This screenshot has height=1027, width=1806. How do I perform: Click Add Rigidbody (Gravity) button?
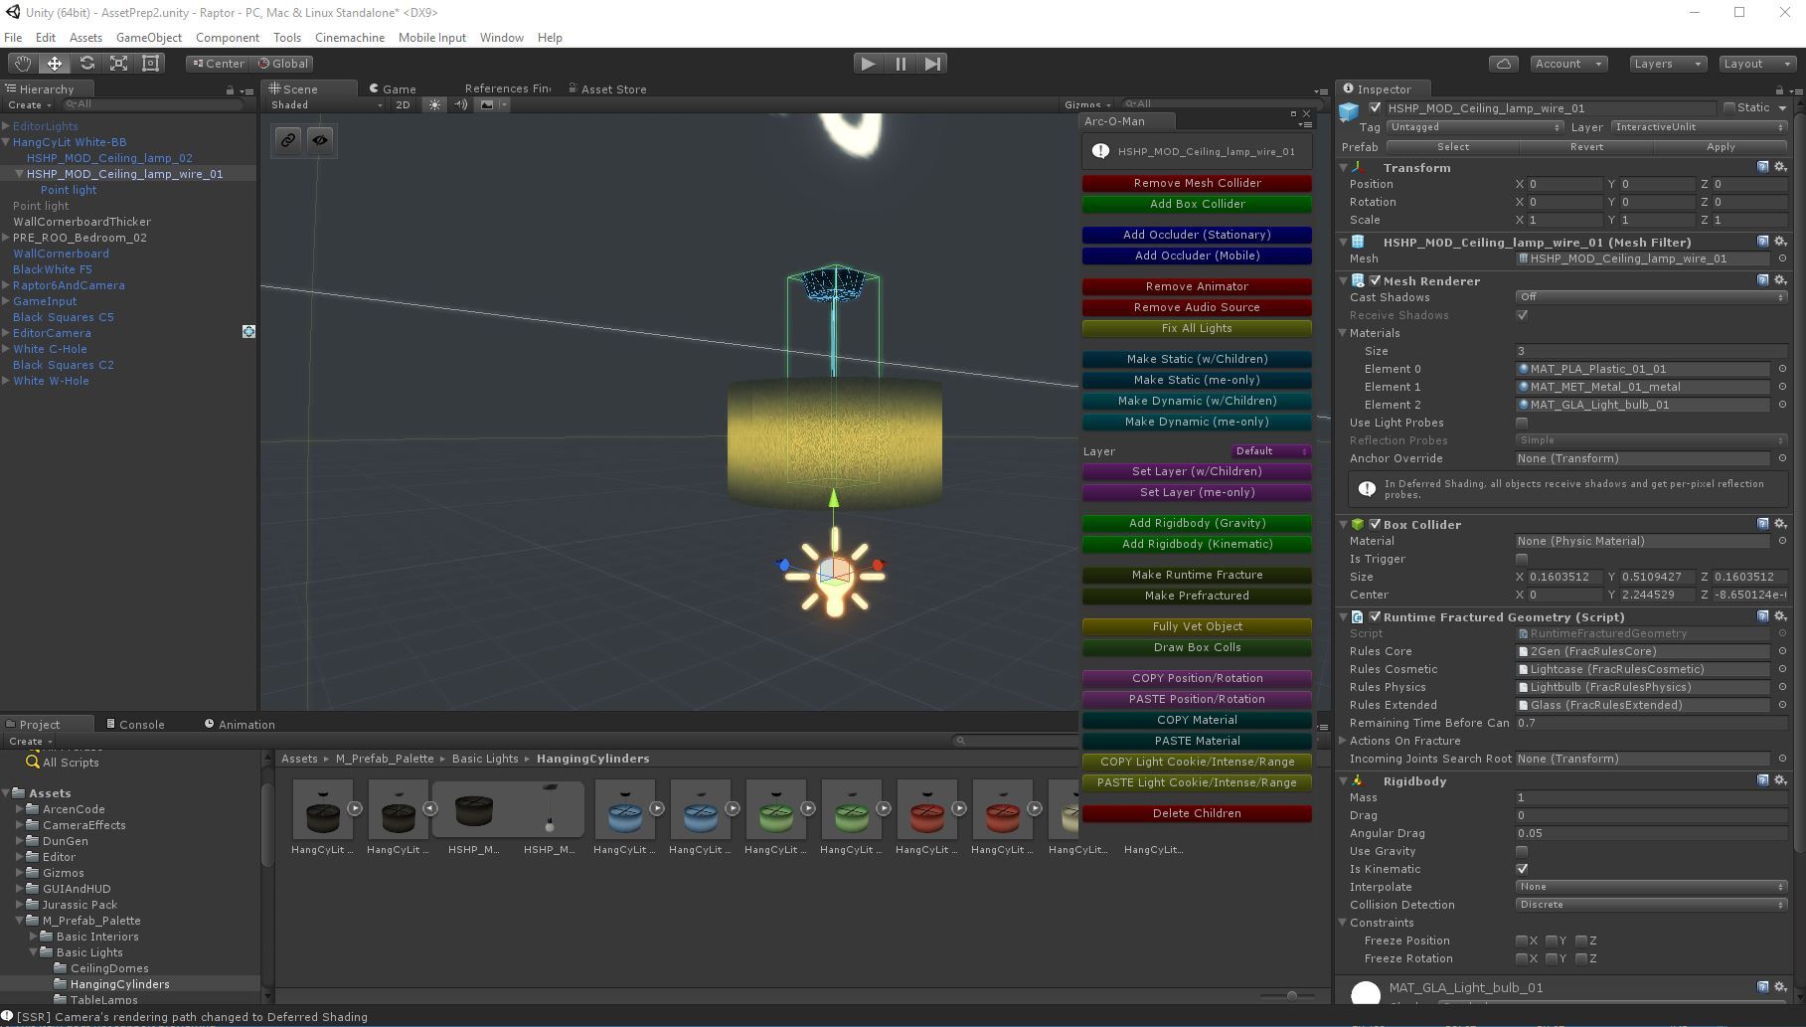point(1197,523)
